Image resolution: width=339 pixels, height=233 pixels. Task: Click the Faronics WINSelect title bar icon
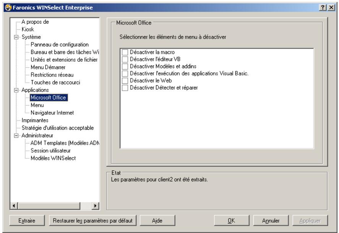[8, 8]
